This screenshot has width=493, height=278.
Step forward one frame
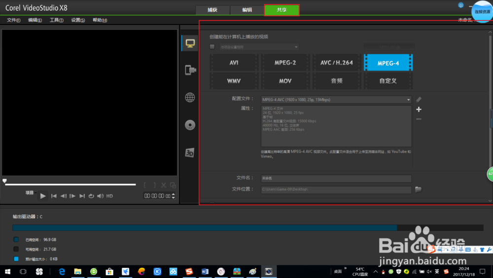[x=72, y=196]
